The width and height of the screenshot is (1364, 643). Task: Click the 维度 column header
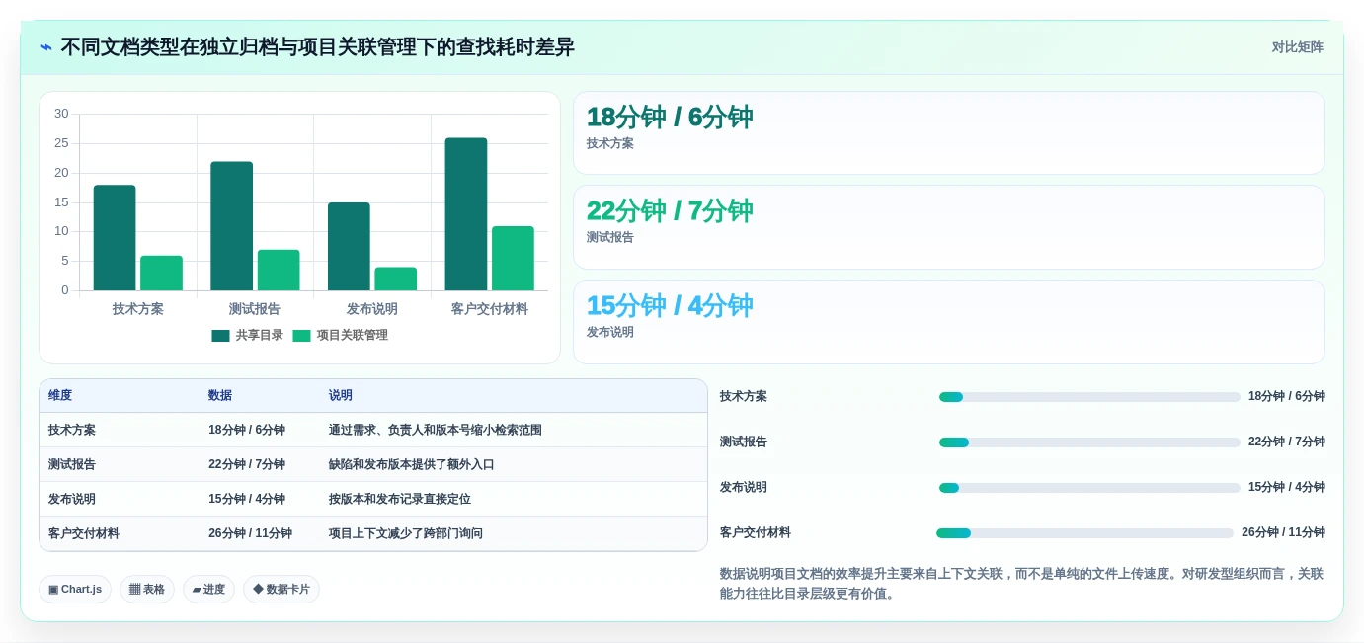pyautogui.click(x=60, y=395)
